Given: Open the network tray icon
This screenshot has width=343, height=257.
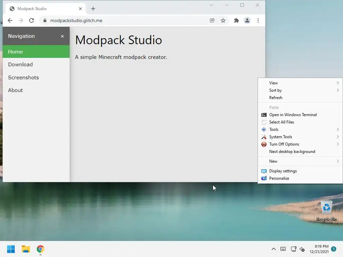Looking at the screenshot, I should (293, 249).
